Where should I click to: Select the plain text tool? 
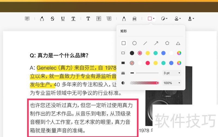pos(88,18)
